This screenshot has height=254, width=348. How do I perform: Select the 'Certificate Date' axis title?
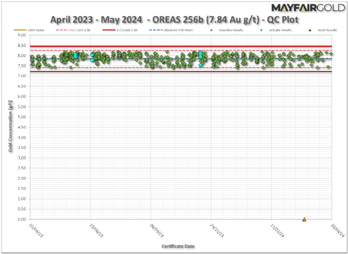tap(178, 246)
